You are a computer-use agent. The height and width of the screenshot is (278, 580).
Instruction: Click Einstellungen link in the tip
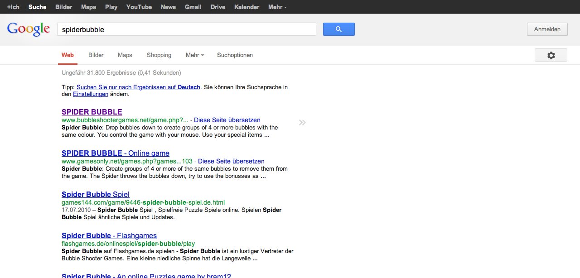(91, 94)
